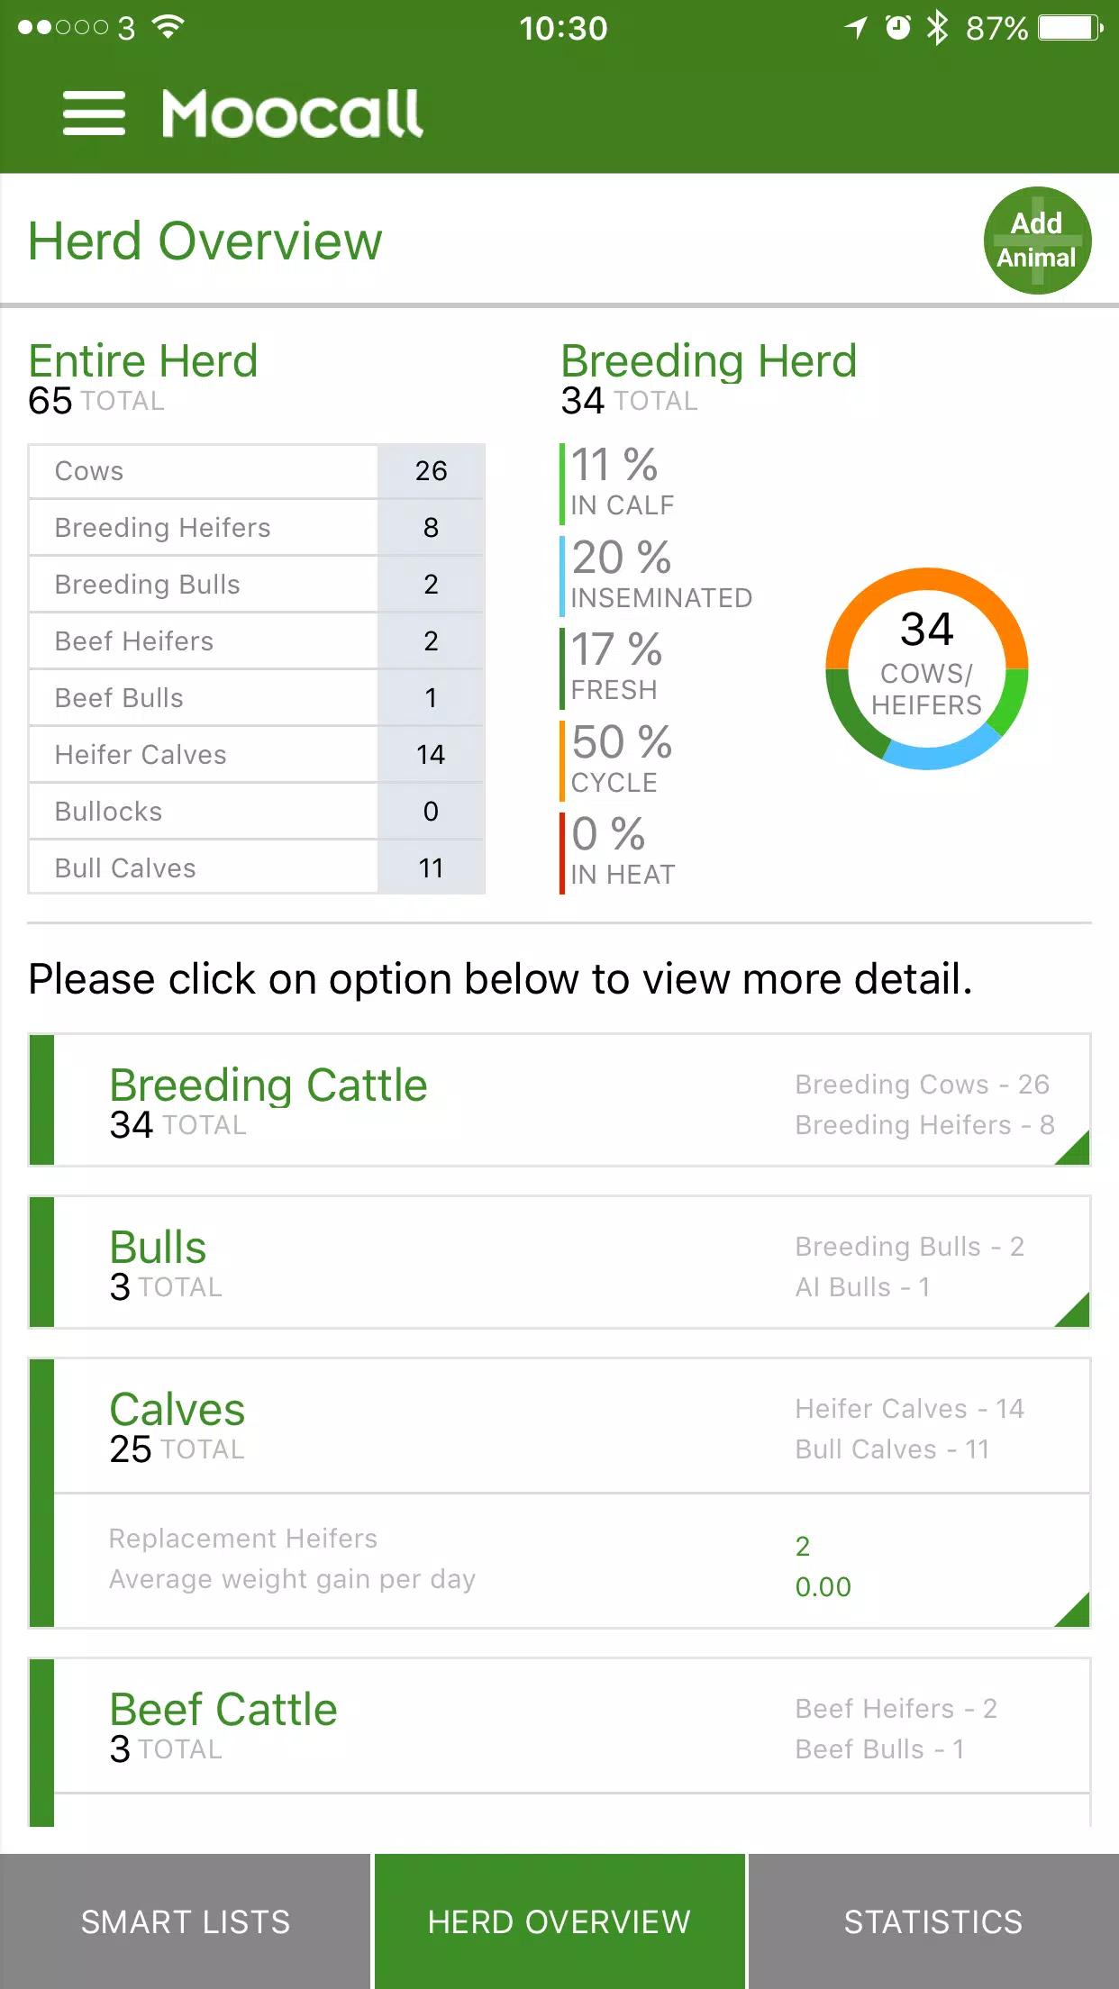Image resolution: width=1119 pixels, height=1989 pixels.
Task: Tap the 50% Cycle statistic
Action: [x=622, y=759]
